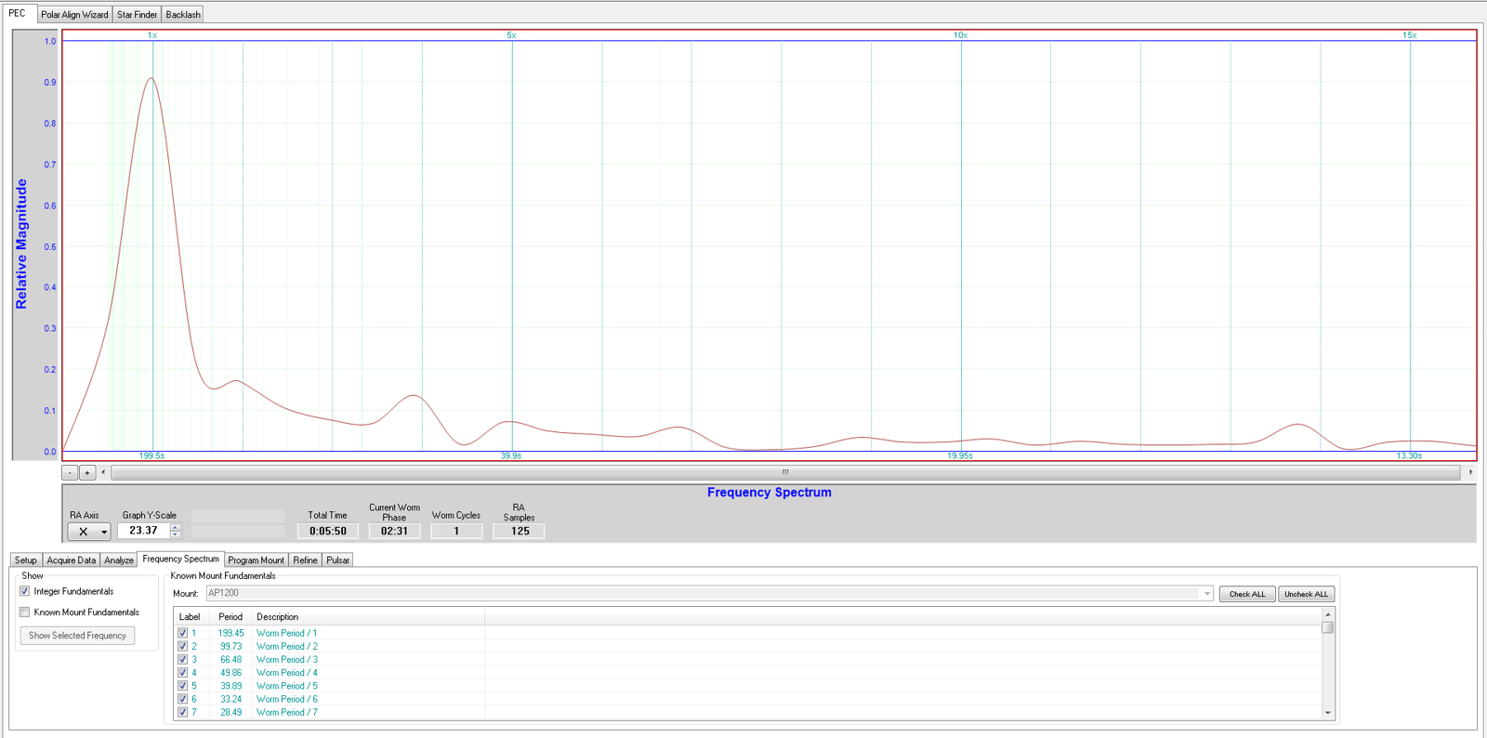
Task: Decrease Graph Y-Scale with down arrow
Action: pyautogui.click(x=175, y=534)
